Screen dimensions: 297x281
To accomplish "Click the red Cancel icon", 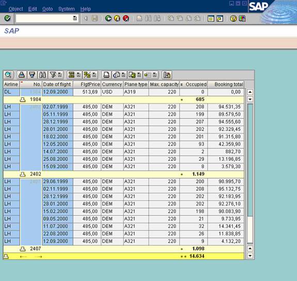I will tap(126, 19).
